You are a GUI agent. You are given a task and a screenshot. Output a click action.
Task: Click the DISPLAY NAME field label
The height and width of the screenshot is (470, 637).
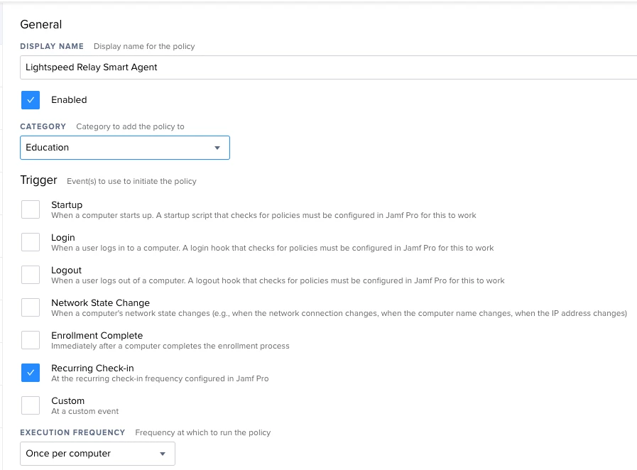tap(52, 46)
